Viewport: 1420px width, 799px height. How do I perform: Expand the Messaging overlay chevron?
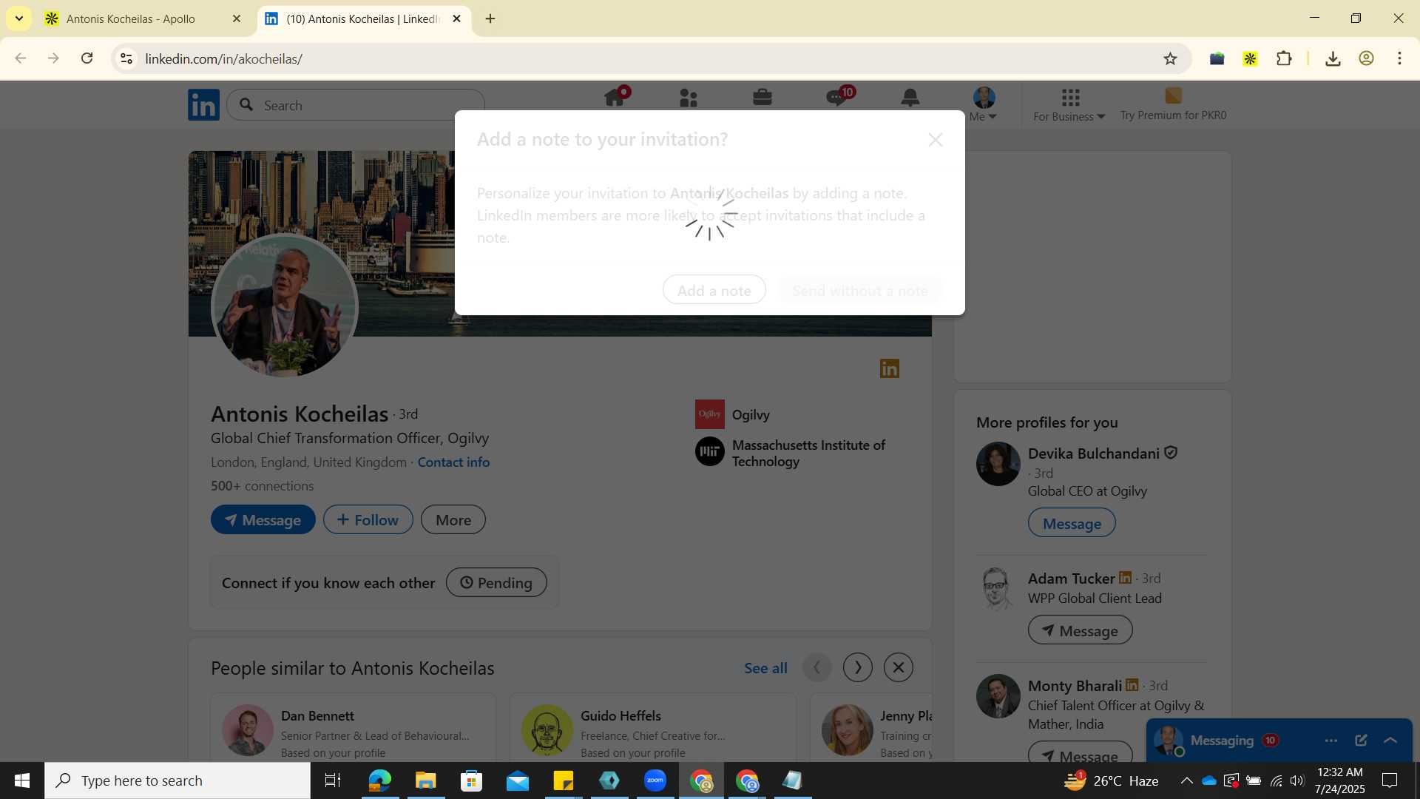1390,740
